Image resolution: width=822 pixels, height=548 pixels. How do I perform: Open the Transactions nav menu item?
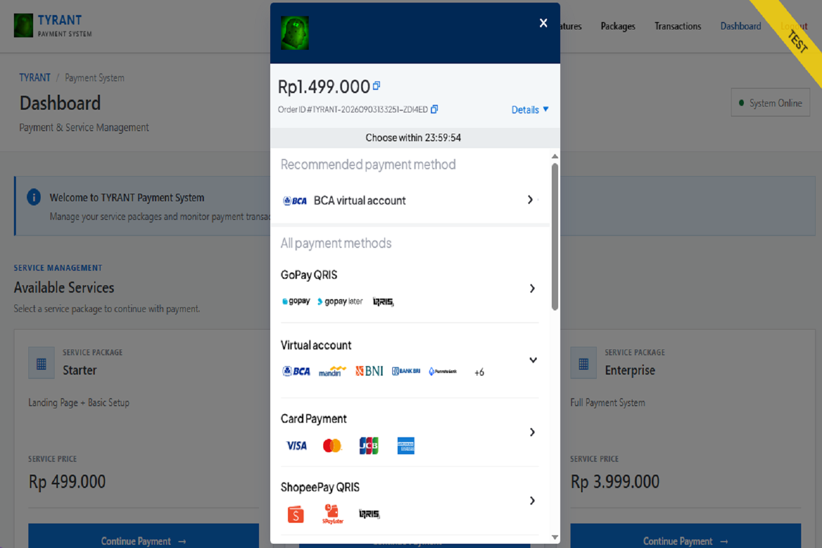[678, 26]
